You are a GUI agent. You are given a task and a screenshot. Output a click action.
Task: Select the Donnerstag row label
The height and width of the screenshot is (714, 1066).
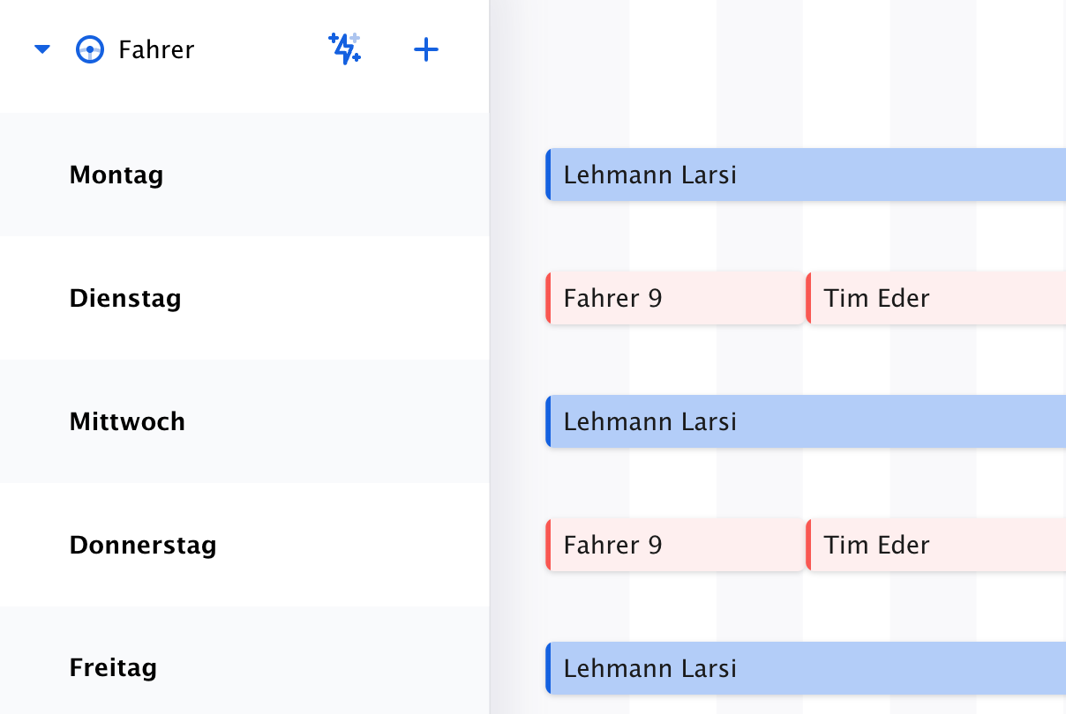(143, 545)
